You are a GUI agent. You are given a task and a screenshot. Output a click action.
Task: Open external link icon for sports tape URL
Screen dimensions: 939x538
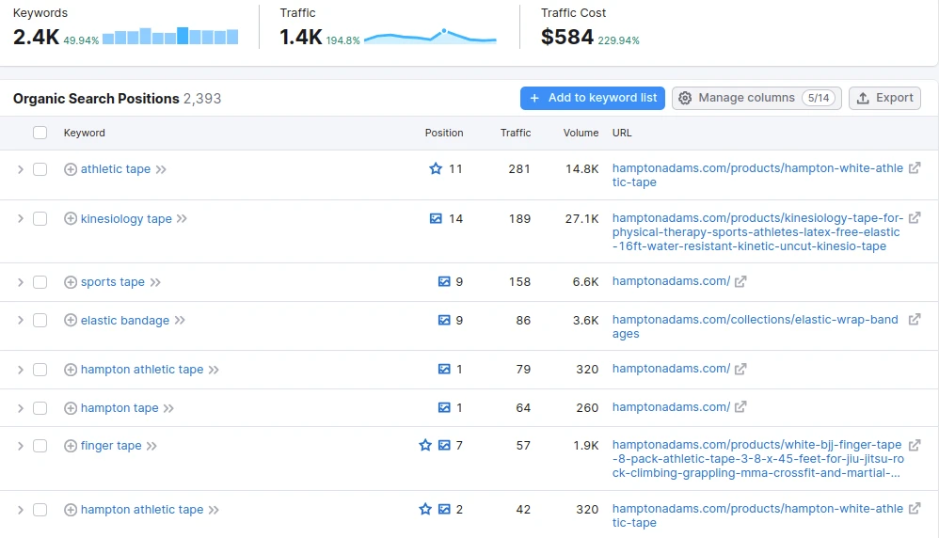(740, 282)
